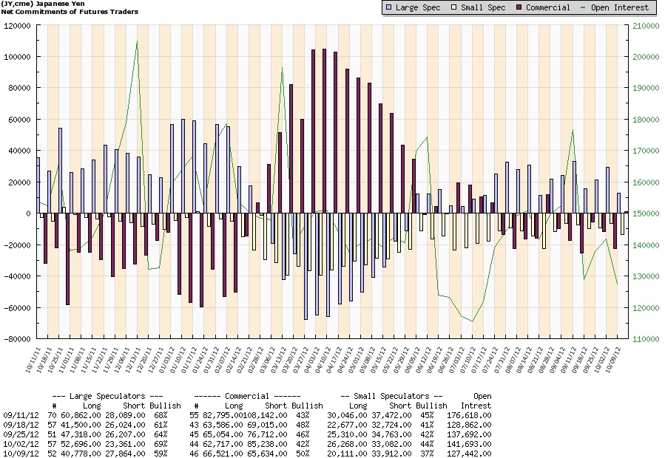Click the 110000 right axis label
This screenshot has height=458, width=665.
(646, 339)
